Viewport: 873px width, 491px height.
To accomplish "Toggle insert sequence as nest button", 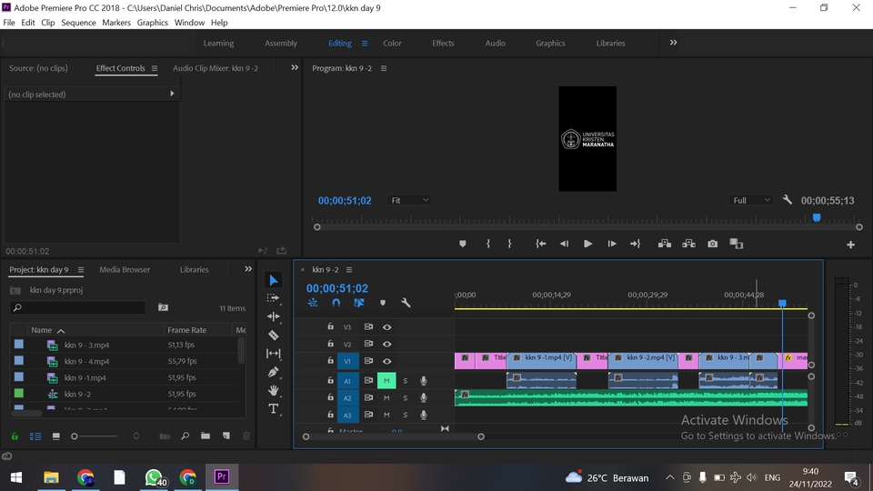I will [313, 303].
